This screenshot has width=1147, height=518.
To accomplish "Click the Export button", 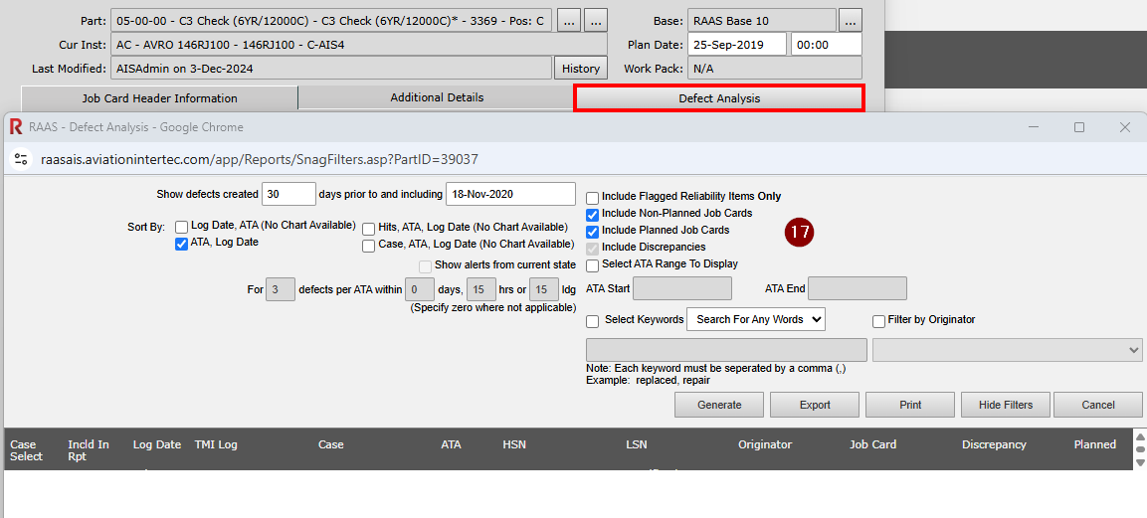I will pos(815,405).
